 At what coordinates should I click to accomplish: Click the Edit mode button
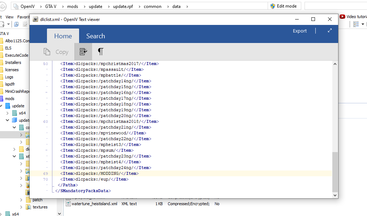283,6
